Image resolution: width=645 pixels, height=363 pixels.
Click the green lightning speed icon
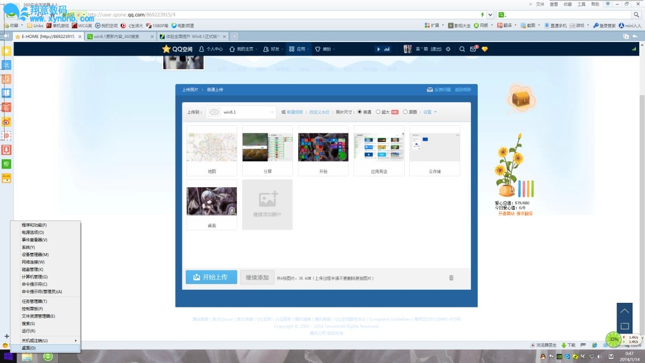click(x=482, y=14)
